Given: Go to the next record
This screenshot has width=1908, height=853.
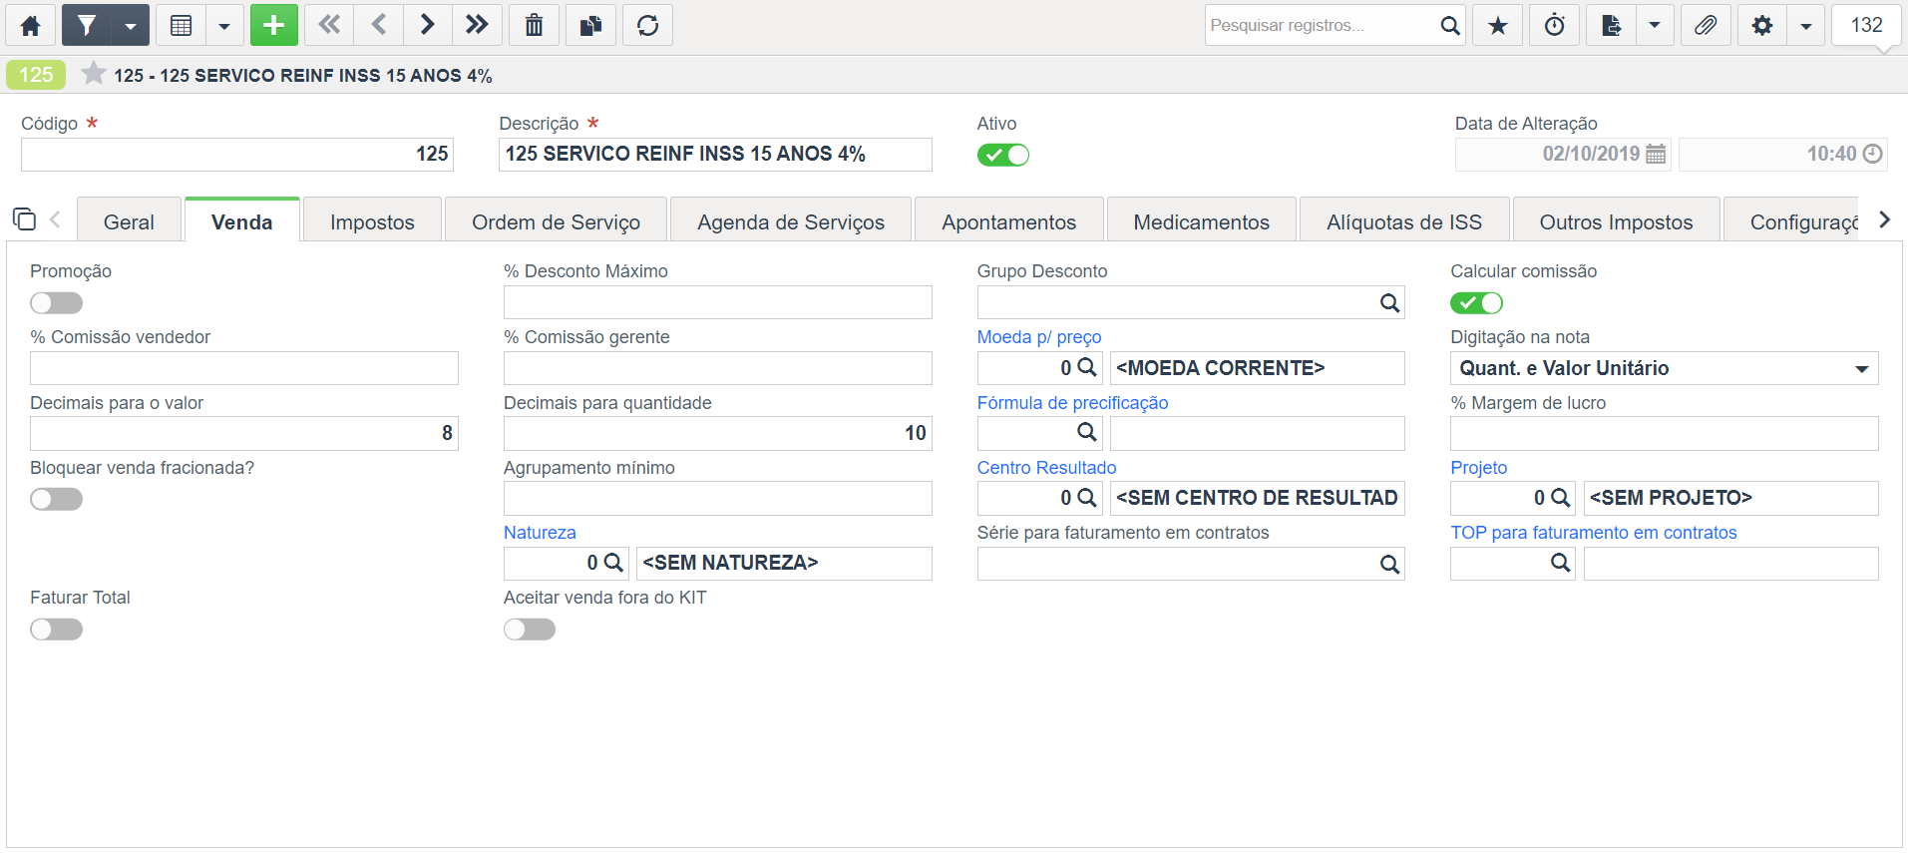Looking at the screenshot, I should pyautogui.click(x=428, y=25).
